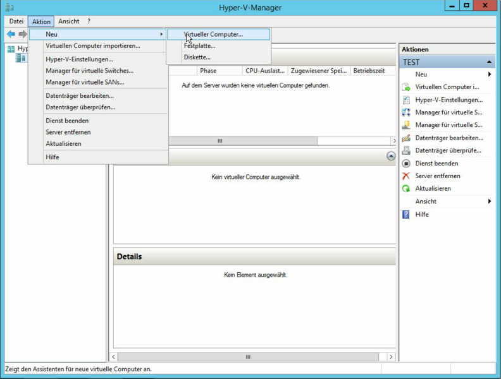501x379 pixels.
Task: Expand the Neu entry in the Aktion menu
Action: 97,34
